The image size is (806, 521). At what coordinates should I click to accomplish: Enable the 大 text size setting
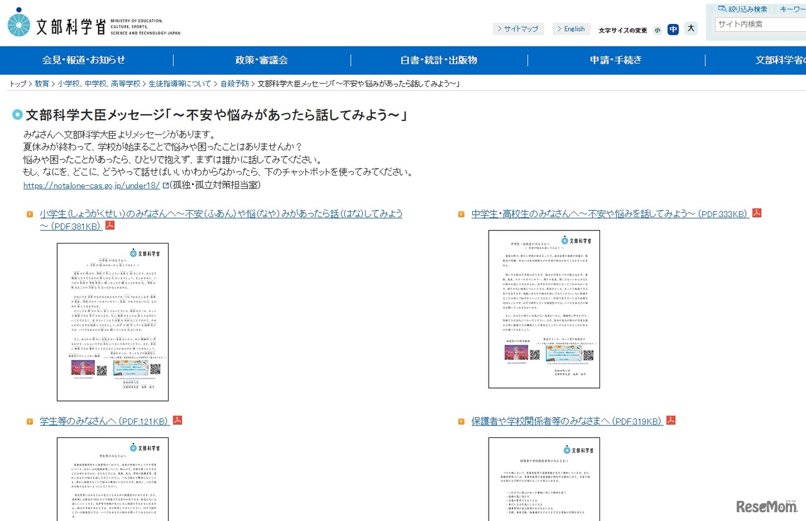pyautogui.click(x=691, y=28)
